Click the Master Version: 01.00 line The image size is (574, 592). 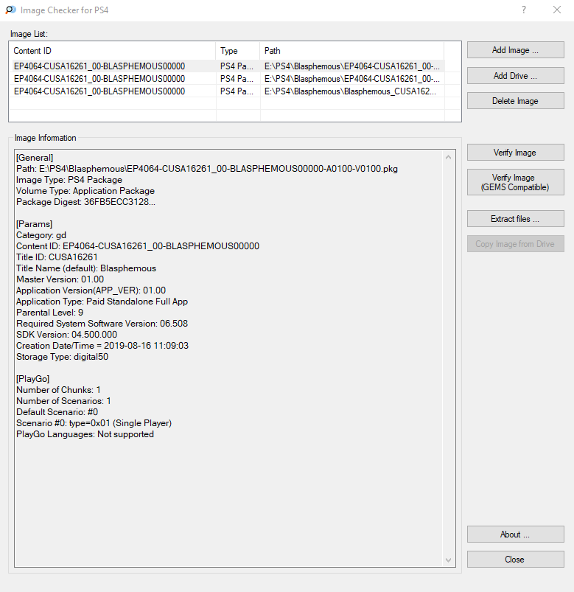(x=60, y=279)
